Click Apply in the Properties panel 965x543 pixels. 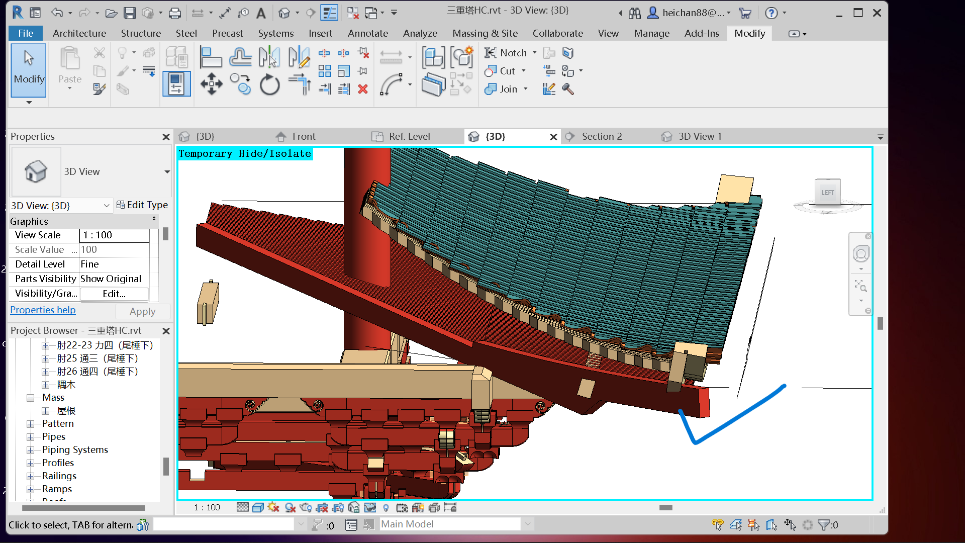point(142,311)
